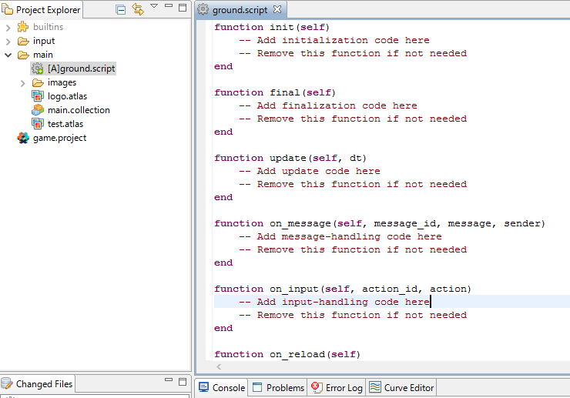
Task: Switch to Changed Files tab
Action: click(37, 384)
